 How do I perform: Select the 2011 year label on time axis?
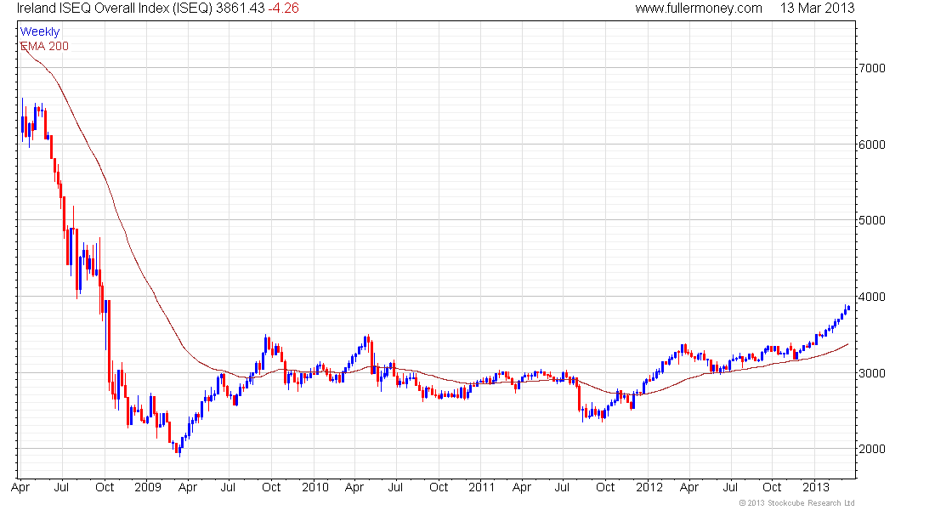(481, 487)
